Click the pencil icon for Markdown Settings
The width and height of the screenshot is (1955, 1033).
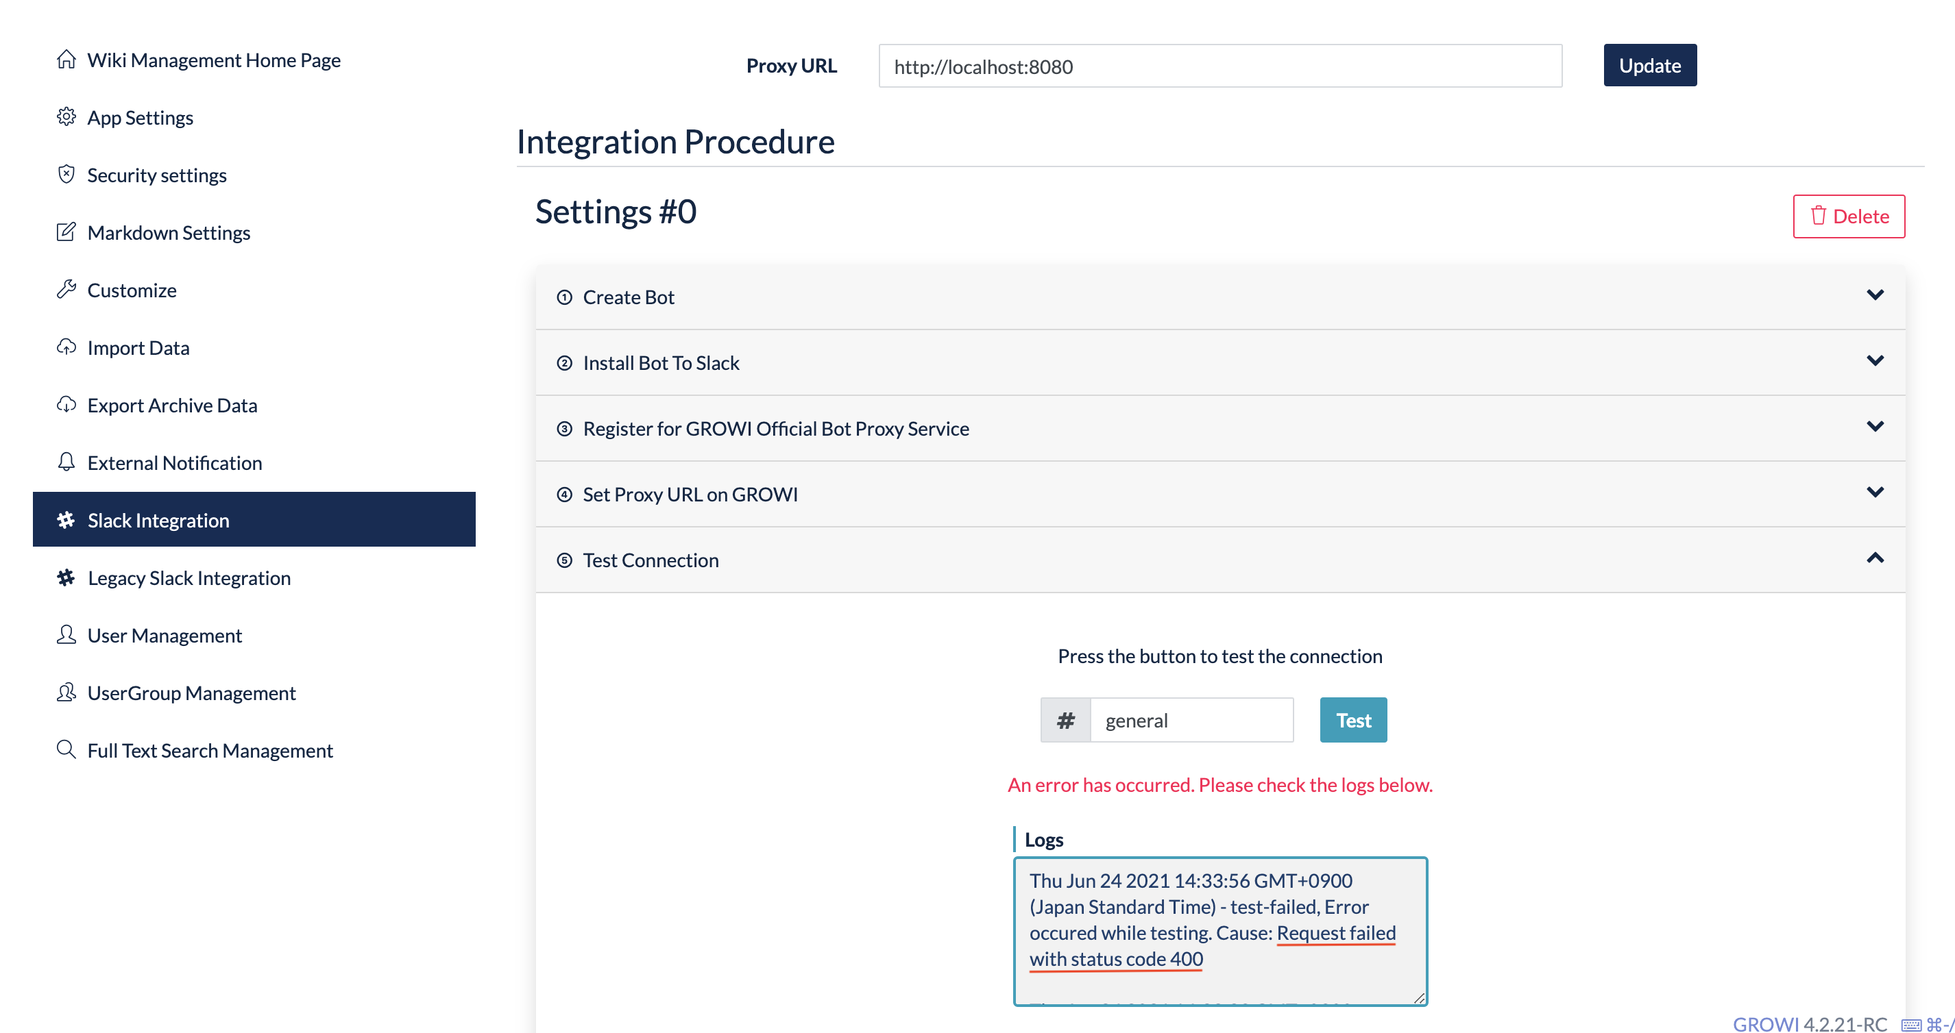[x=66, y=232]
